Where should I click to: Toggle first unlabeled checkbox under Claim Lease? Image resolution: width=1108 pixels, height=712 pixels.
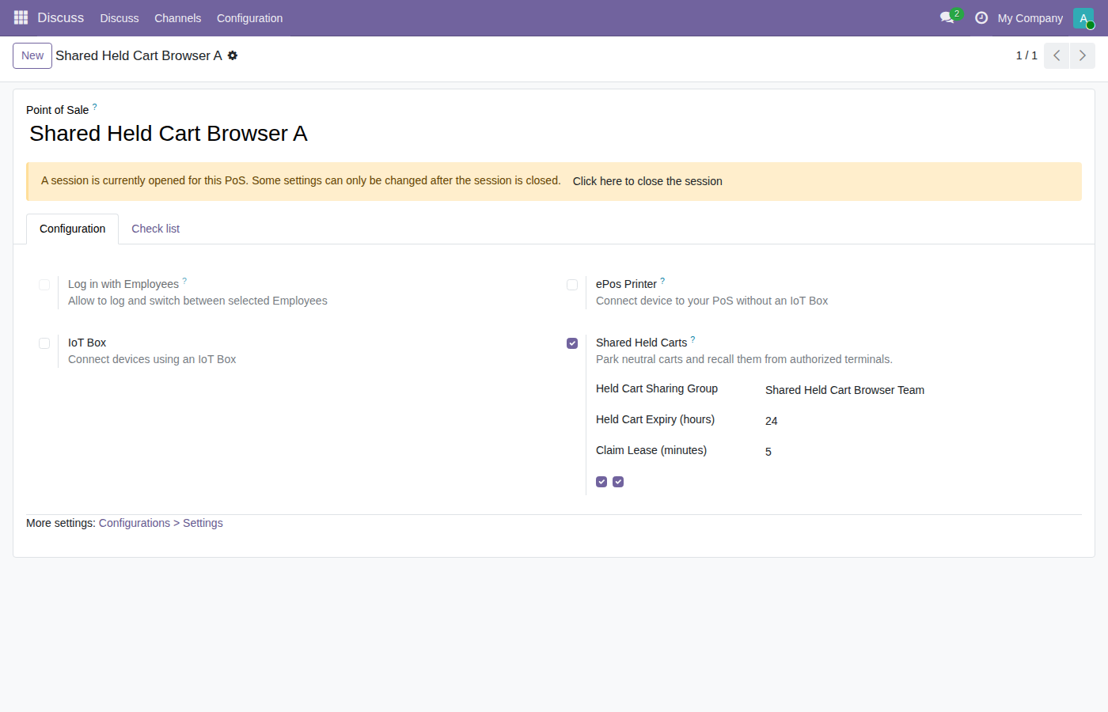601,482
